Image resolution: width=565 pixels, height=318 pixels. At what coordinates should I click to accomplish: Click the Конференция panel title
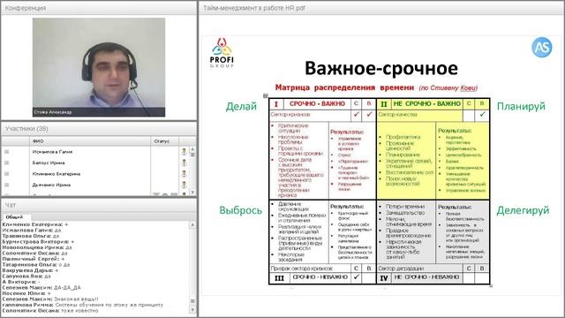tap(26, 8)
